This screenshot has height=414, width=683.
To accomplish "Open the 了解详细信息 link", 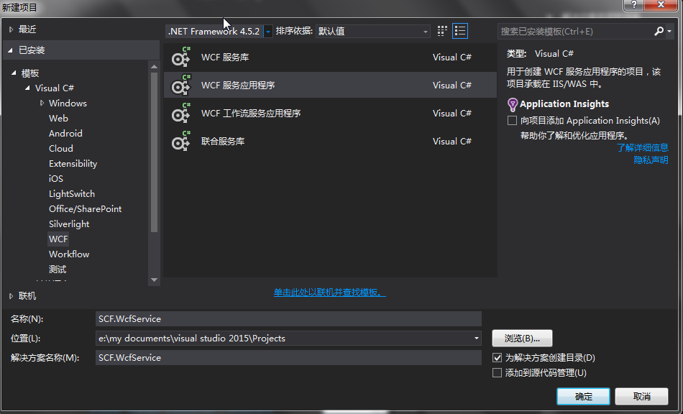I will click(x=643, y=147).
